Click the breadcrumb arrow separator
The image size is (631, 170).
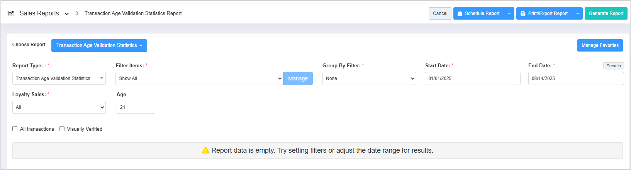coord(77,13)
